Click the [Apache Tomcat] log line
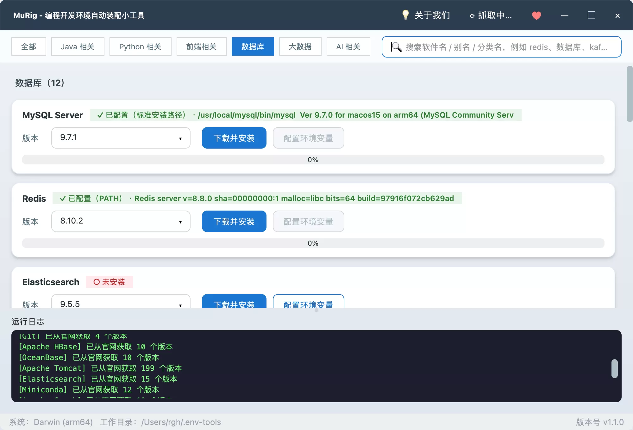This screenshot has width=633, height=430. (100, 368)
